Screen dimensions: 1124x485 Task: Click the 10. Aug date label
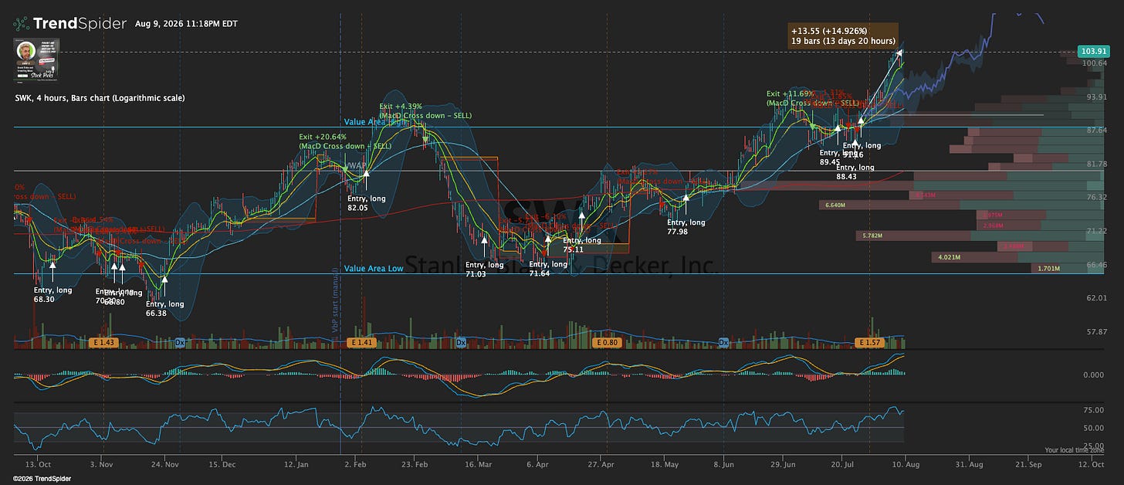tap(905, 464)
